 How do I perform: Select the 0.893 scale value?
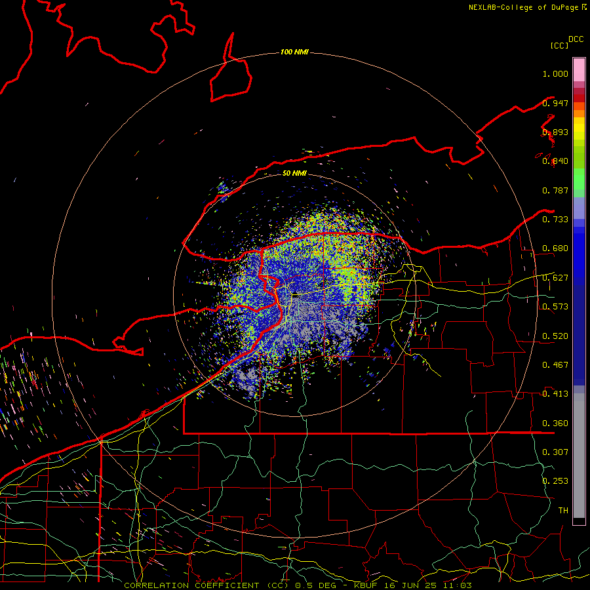pos(555,132)
